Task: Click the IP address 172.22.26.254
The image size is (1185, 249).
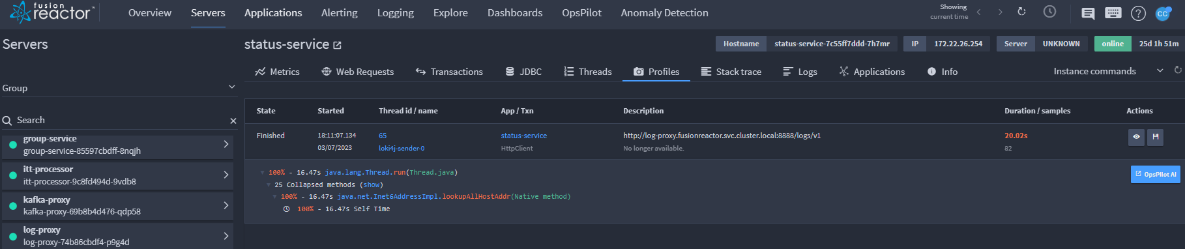Action: pyautogui.click(x=958, y=44)
